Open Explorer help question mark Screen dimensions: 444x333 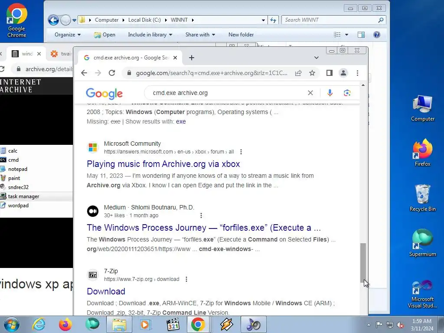377,35
